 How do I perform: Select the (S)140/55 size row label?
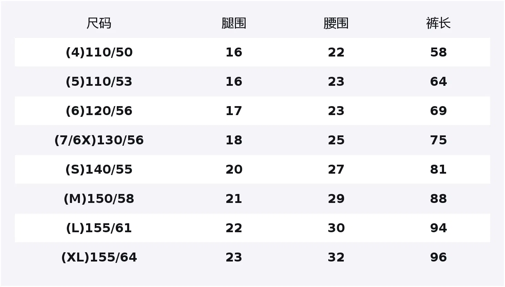pyautogui.click(x=99, y=170)
